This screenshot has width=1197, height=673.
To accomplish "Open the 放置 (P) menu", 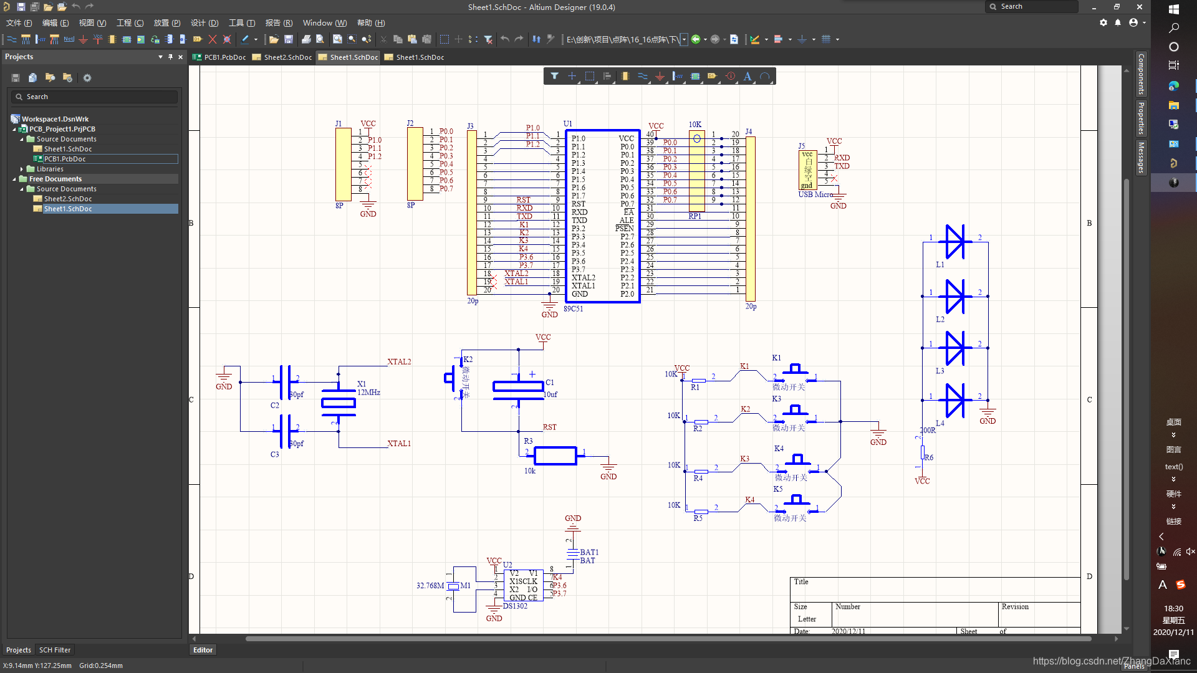I will tap(167, 23).
